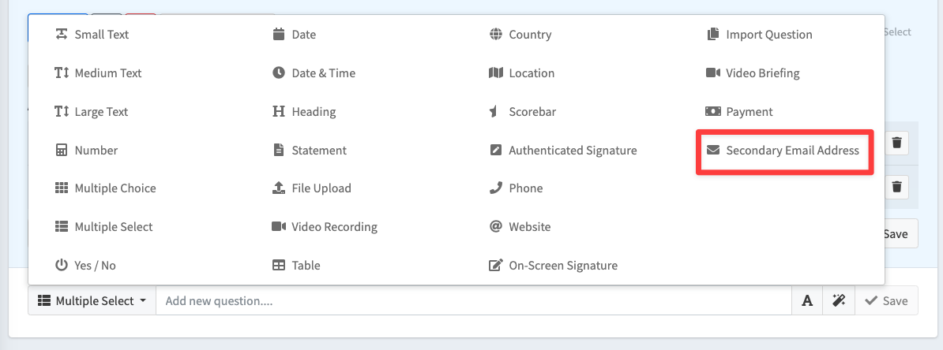Choose the Country globe icon
This screenshot has height=350, width=943.
pyautogui.click(x=495, y=34)
